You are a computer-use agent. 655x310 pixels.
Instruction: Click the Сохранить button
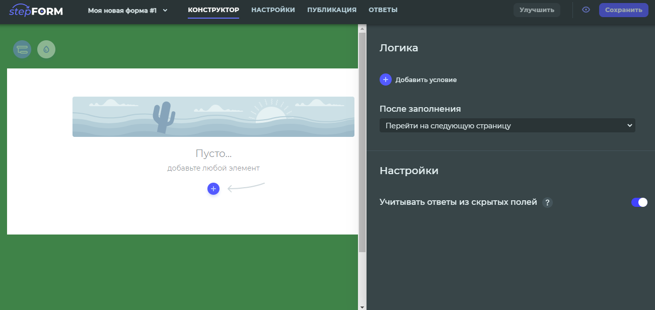coord(623,10)
